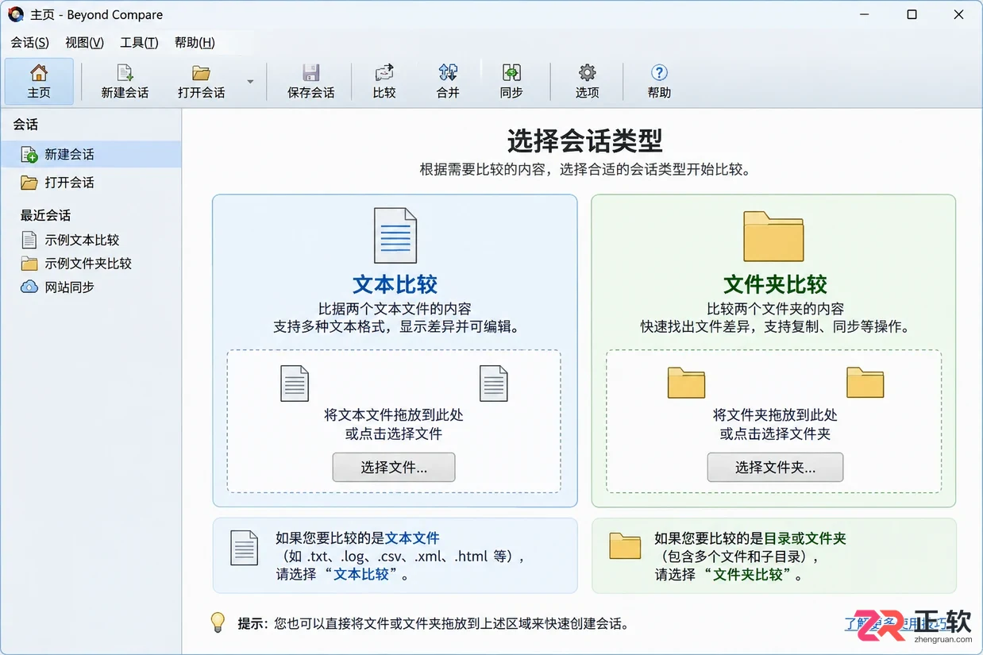Click the 同步 sync toolbar icon

point(511,73)
